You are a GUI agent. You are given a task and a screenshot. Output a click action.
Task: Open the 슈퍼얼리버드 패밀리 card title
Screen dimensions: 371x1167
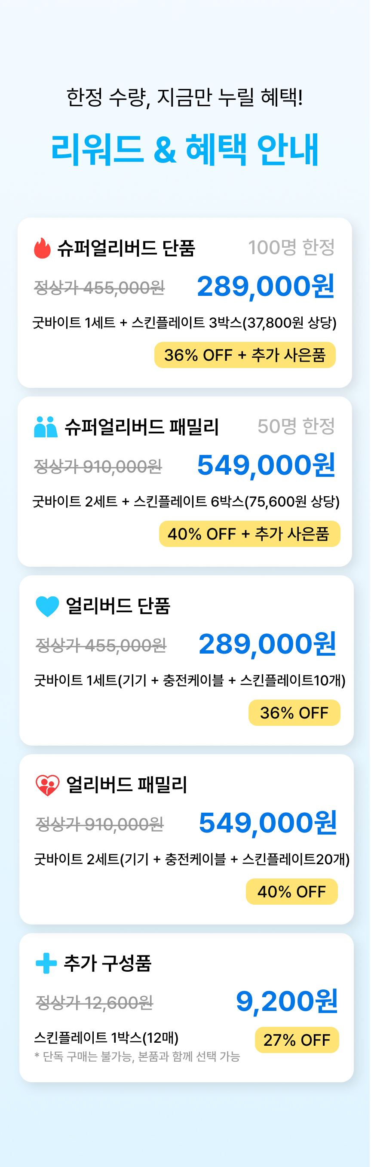point(142,427)
